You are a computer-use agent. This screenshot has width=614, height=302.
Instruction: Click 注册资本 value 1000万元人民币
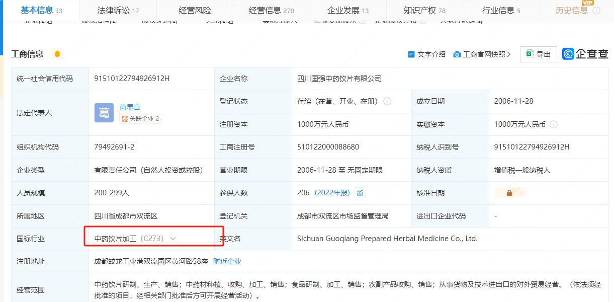tap(322, 124)
